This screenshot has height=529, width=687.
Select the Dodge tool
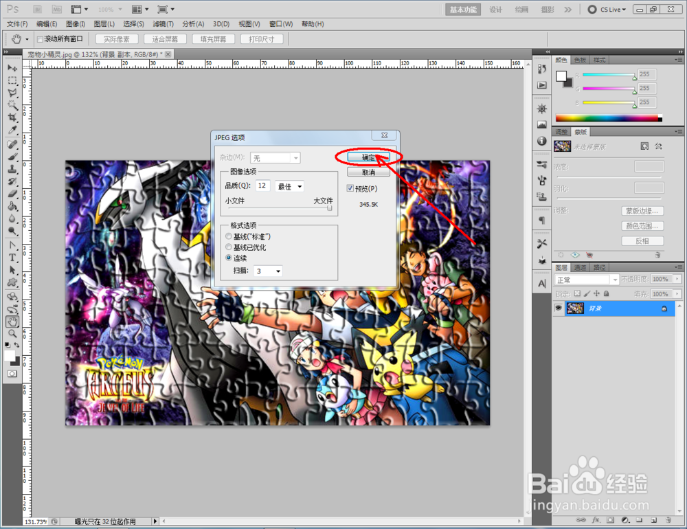[12, 231]
